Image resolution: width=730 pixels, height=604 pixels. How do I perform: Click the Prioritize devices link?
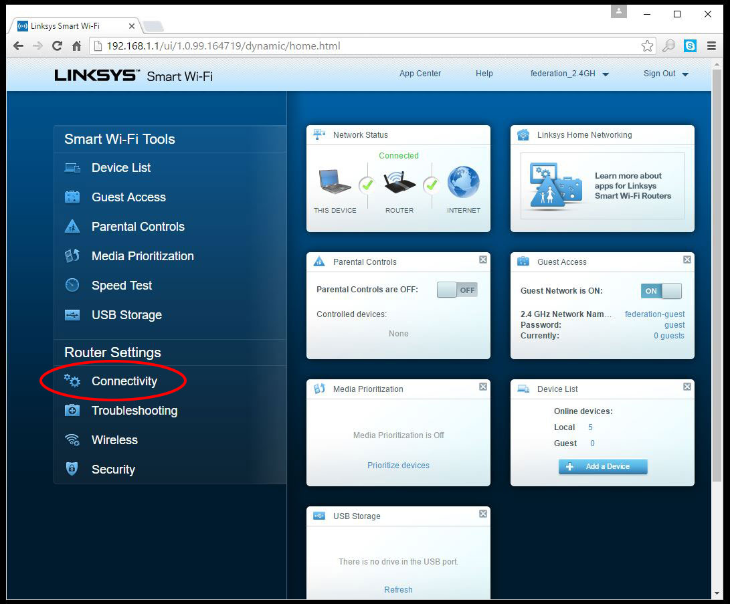tap(398, 466)
